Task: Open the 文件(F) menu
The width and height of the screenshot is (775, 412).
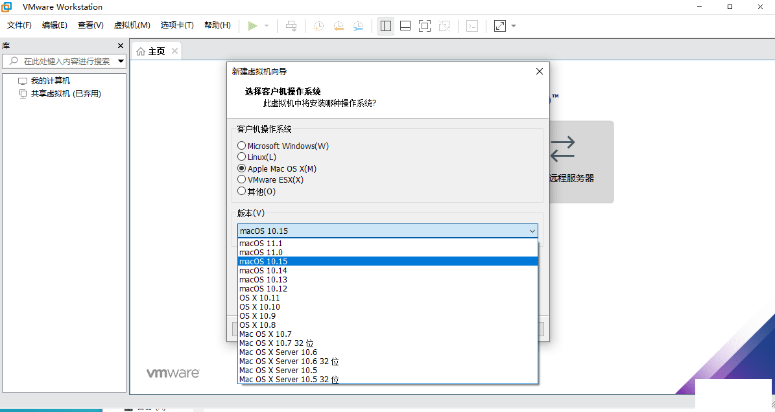Action: pyautogui.click(x=19, y=25)
